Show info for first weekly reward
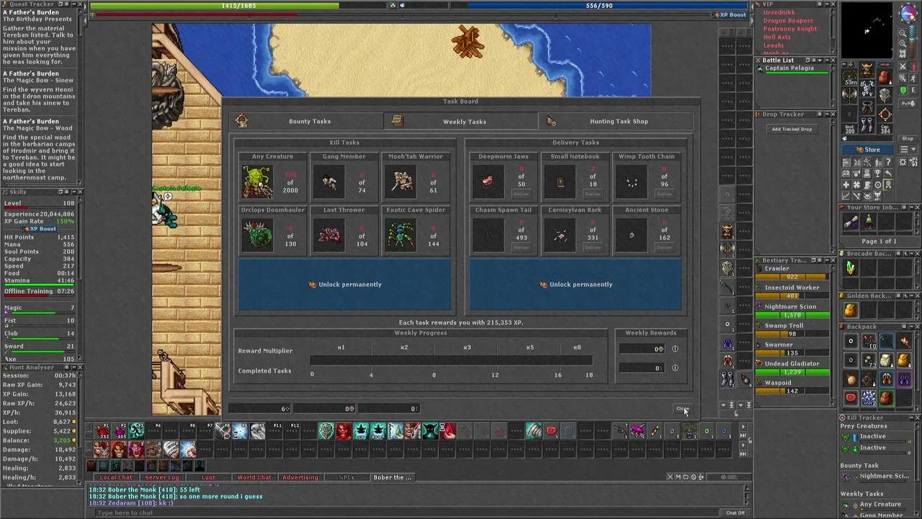This screenshot has height=519, width=922. (675, 349)
